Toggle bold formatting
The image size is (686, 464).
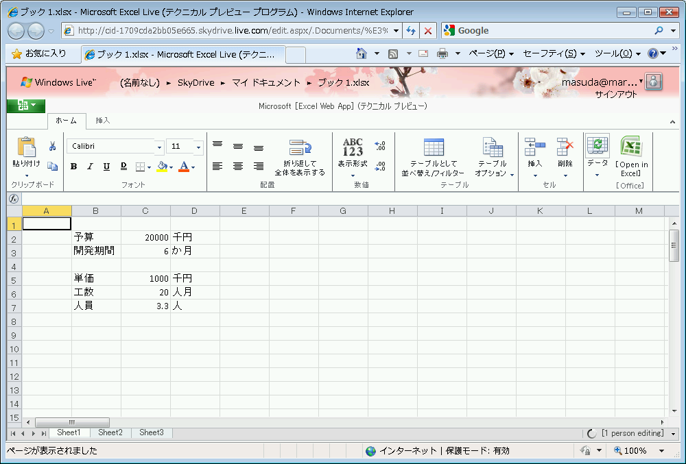click(x=73, y=167)
